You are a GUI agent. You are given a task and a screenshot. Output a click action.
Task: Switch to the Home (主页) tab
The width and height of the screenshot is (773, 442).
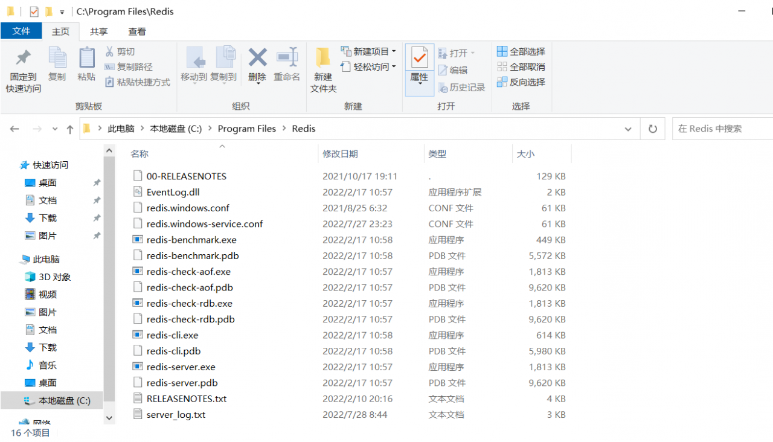point(60,31)
